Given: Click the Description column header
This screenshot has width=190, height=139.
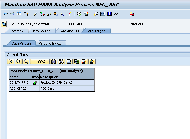Looking at the screenshot, I should click(x=67, y=77).
